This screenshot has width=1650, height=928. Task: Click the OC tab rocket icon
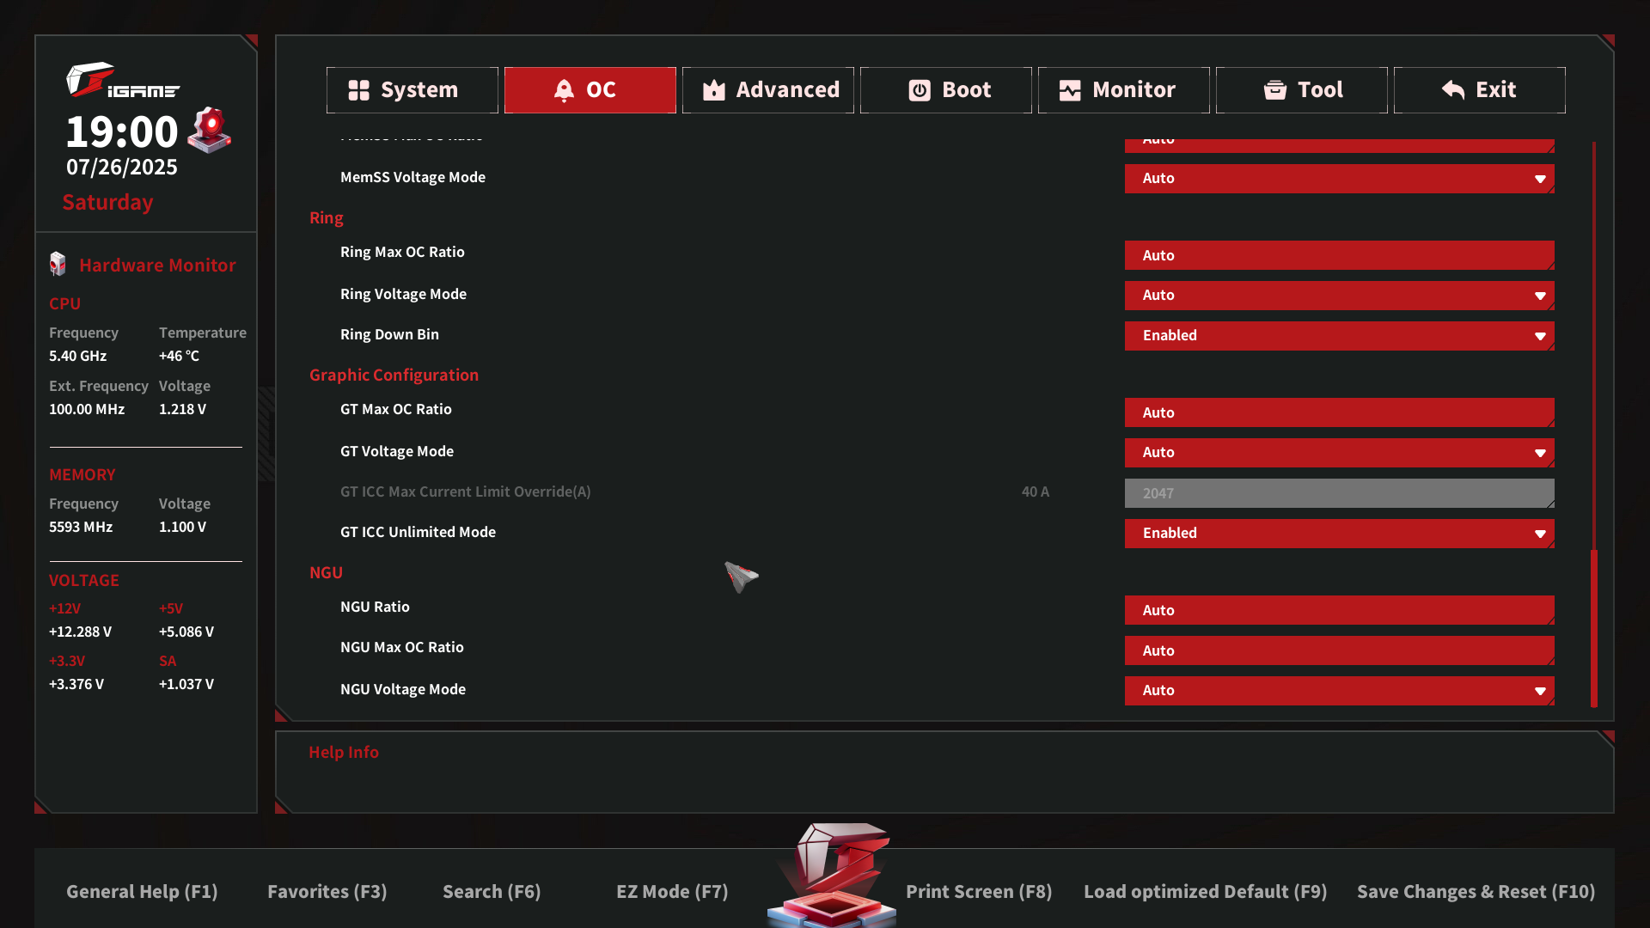(564, 90)
